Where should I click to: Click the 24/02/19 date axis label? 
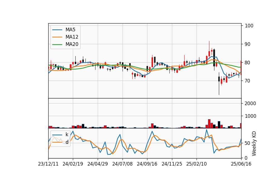pos(73,164)
